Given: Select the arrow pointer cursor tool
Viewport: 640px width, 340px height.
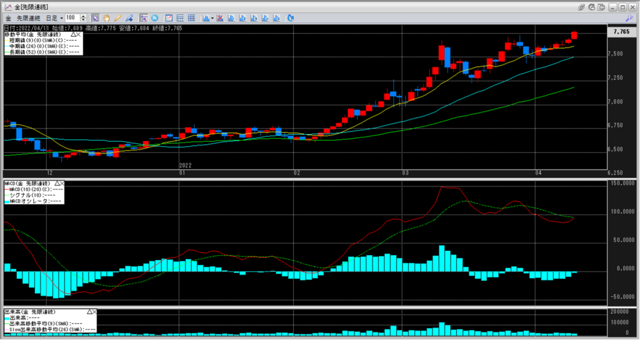Looking at the screenshot, I should pyautogui.click(x=96, y=18).
